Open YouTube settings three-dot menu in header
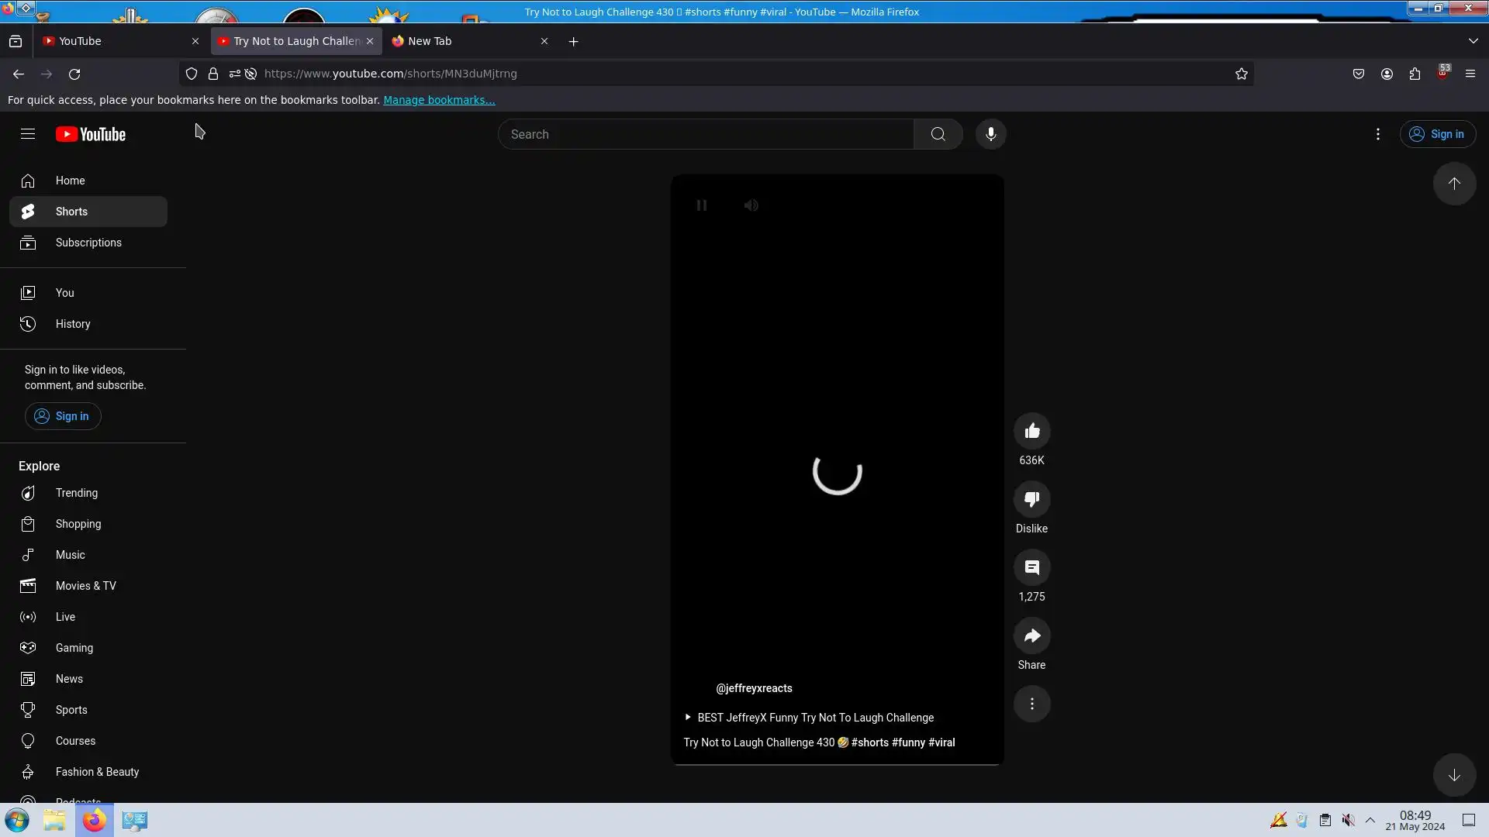Viewport: 1489px width, 837px height. click(1377, 134)
